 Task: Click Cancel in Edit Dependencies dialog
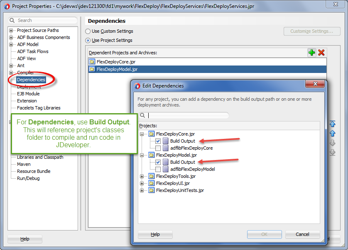point(302,234)
